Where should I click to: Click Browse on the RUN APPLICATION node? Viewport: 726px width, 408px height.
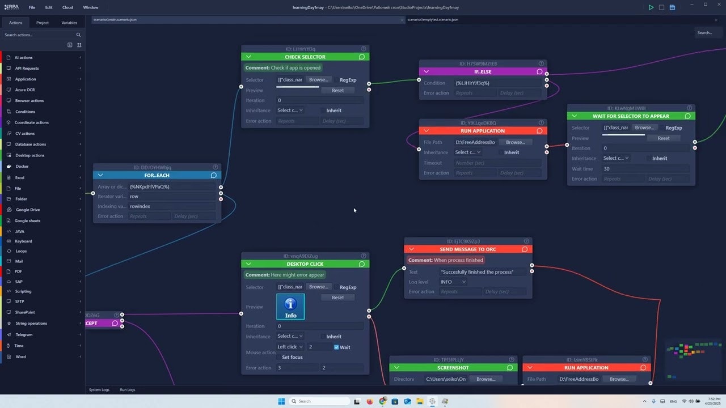(x=514, y=142)
